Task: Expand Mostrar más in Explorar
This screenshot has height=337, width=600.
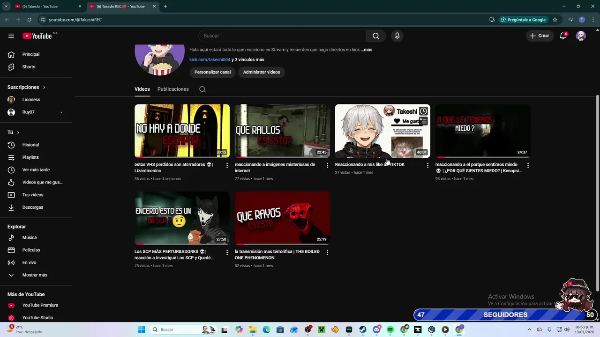Action: 35,275
